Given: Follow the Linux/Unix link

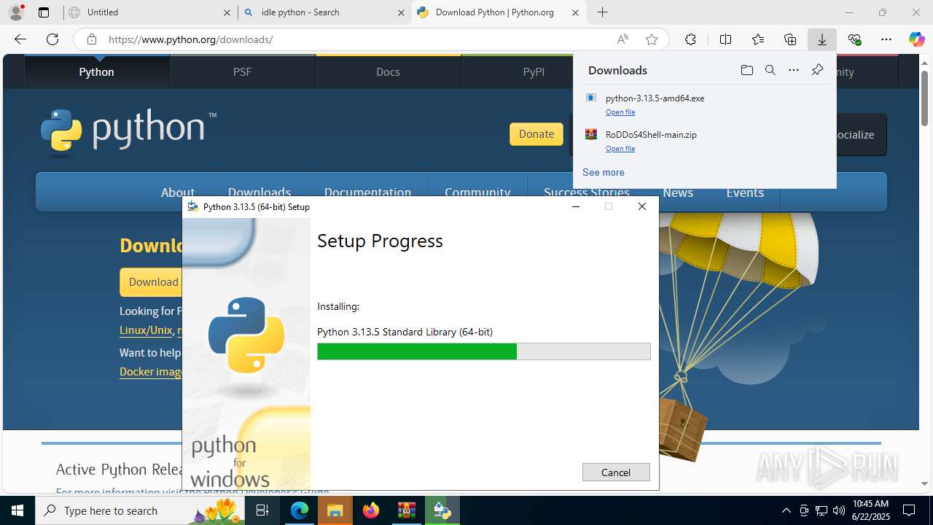Looking at the screenshot, I should pyautogui.click(x=146, y=330).
